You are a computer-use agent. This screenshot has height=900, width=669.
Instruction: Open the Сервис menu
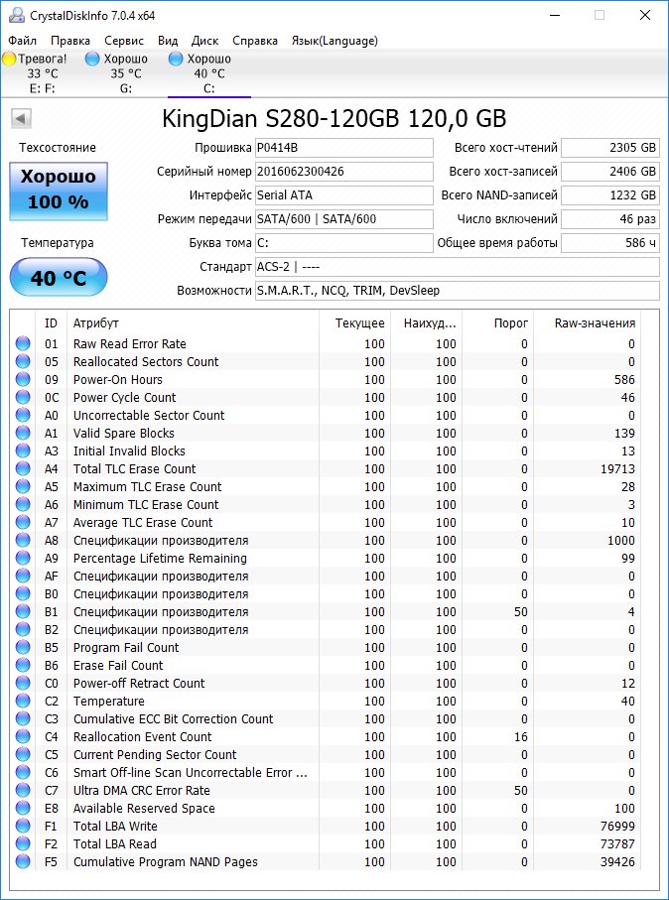pyautogui.click(x=124, y=41)
